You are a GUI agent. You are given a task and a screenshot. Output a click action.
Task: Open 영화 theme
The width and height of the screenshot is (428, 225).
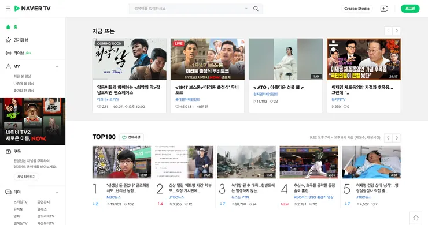coord(17,216)
